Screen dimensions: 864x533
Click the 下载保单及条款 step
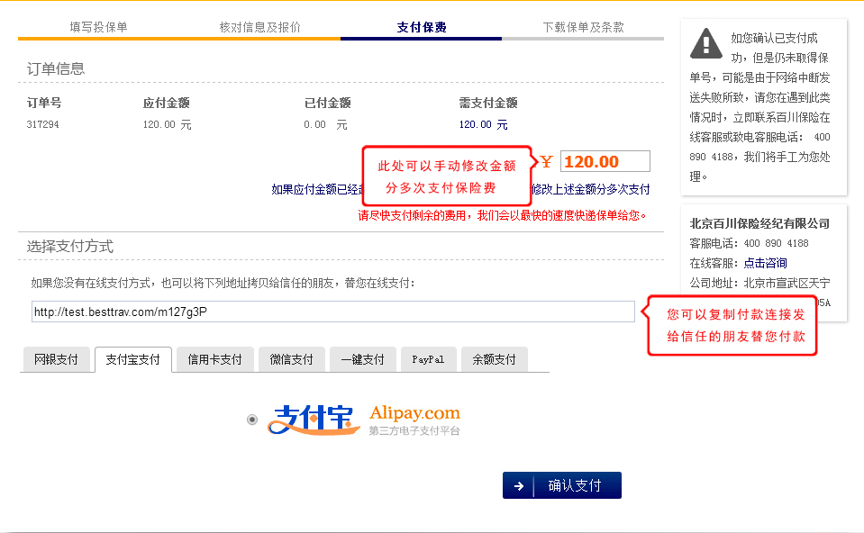(583, 27)
